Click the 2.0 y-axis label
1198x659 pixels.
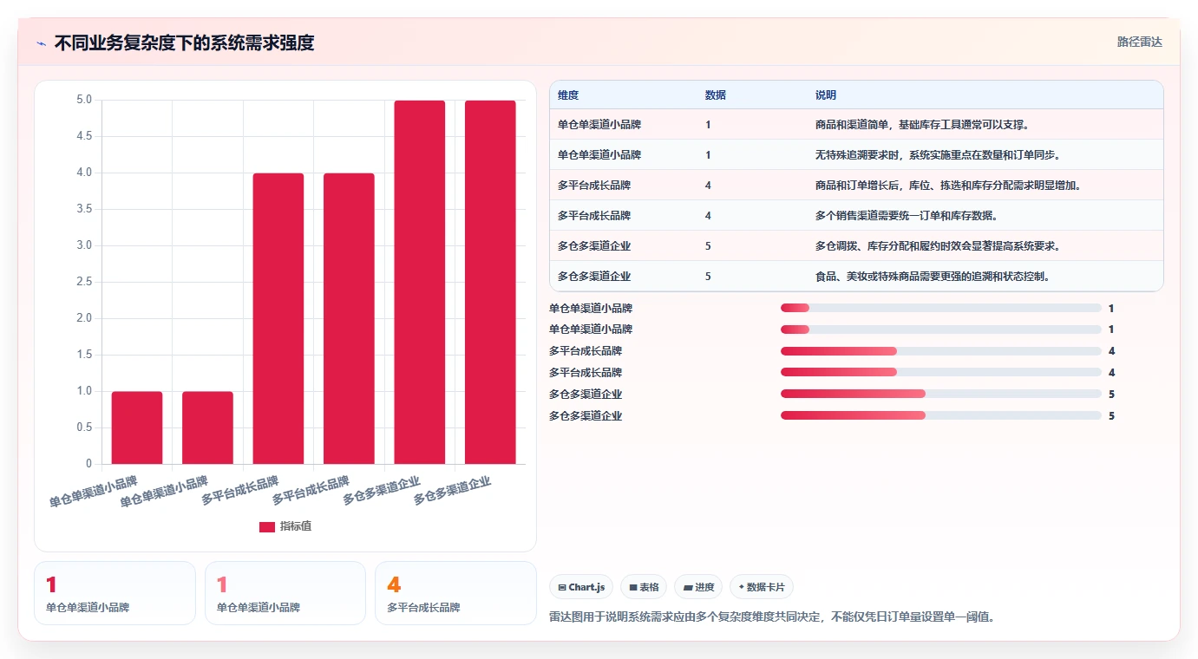(x=84, y=318)
